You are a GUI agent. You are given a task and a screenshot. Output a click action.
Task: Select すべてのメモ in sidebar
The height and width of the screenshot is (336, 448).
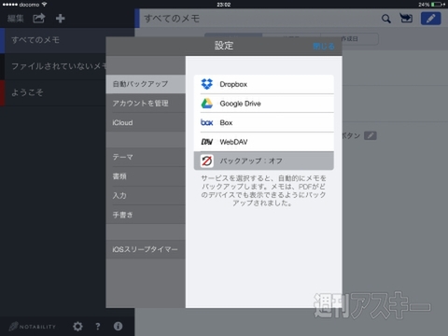pos(54,40)
